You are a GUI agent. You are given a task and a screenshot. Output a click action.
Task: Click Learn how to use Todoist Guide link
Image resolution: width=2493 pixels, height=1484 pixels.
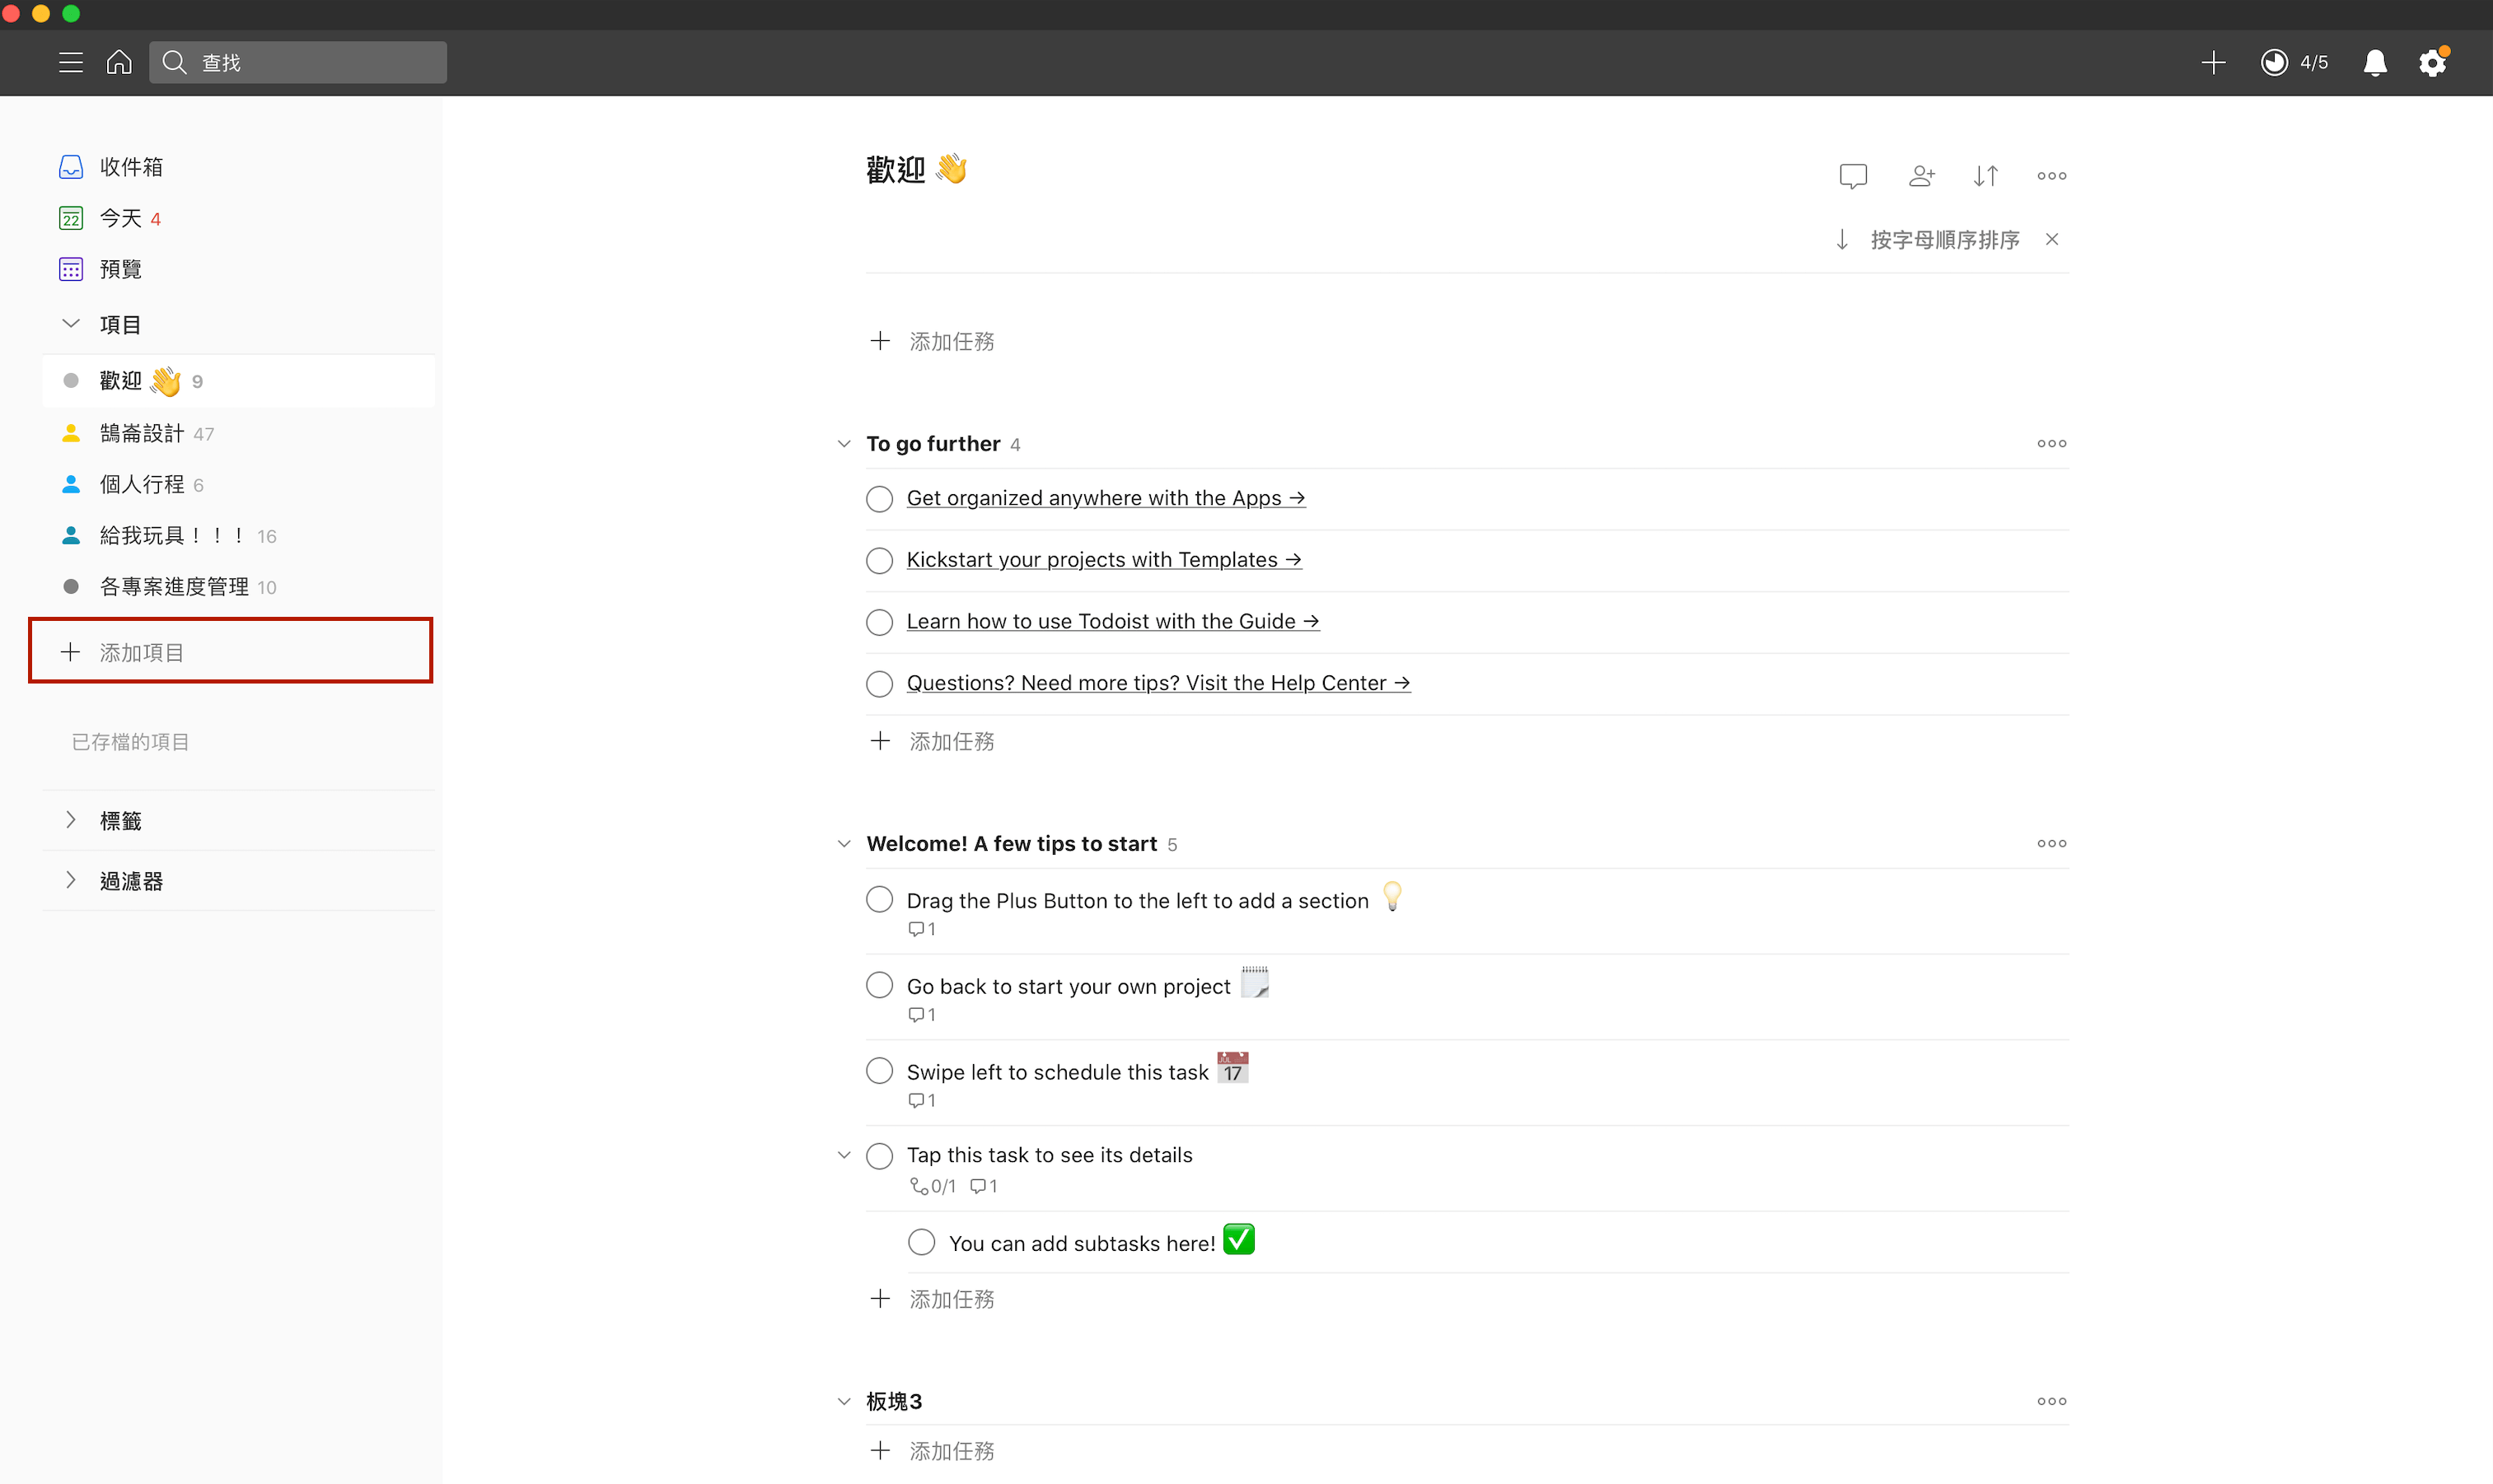pos(1111,620)
